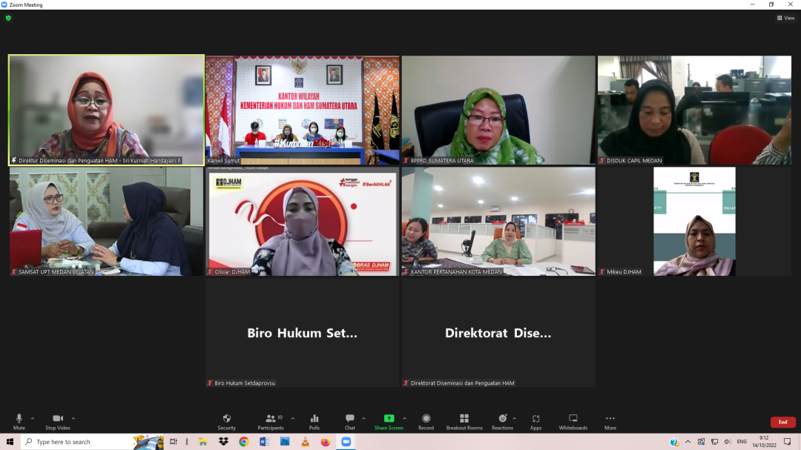Open the Apps panel
This screenshot has width=801, height=450.
pos(535,421)
